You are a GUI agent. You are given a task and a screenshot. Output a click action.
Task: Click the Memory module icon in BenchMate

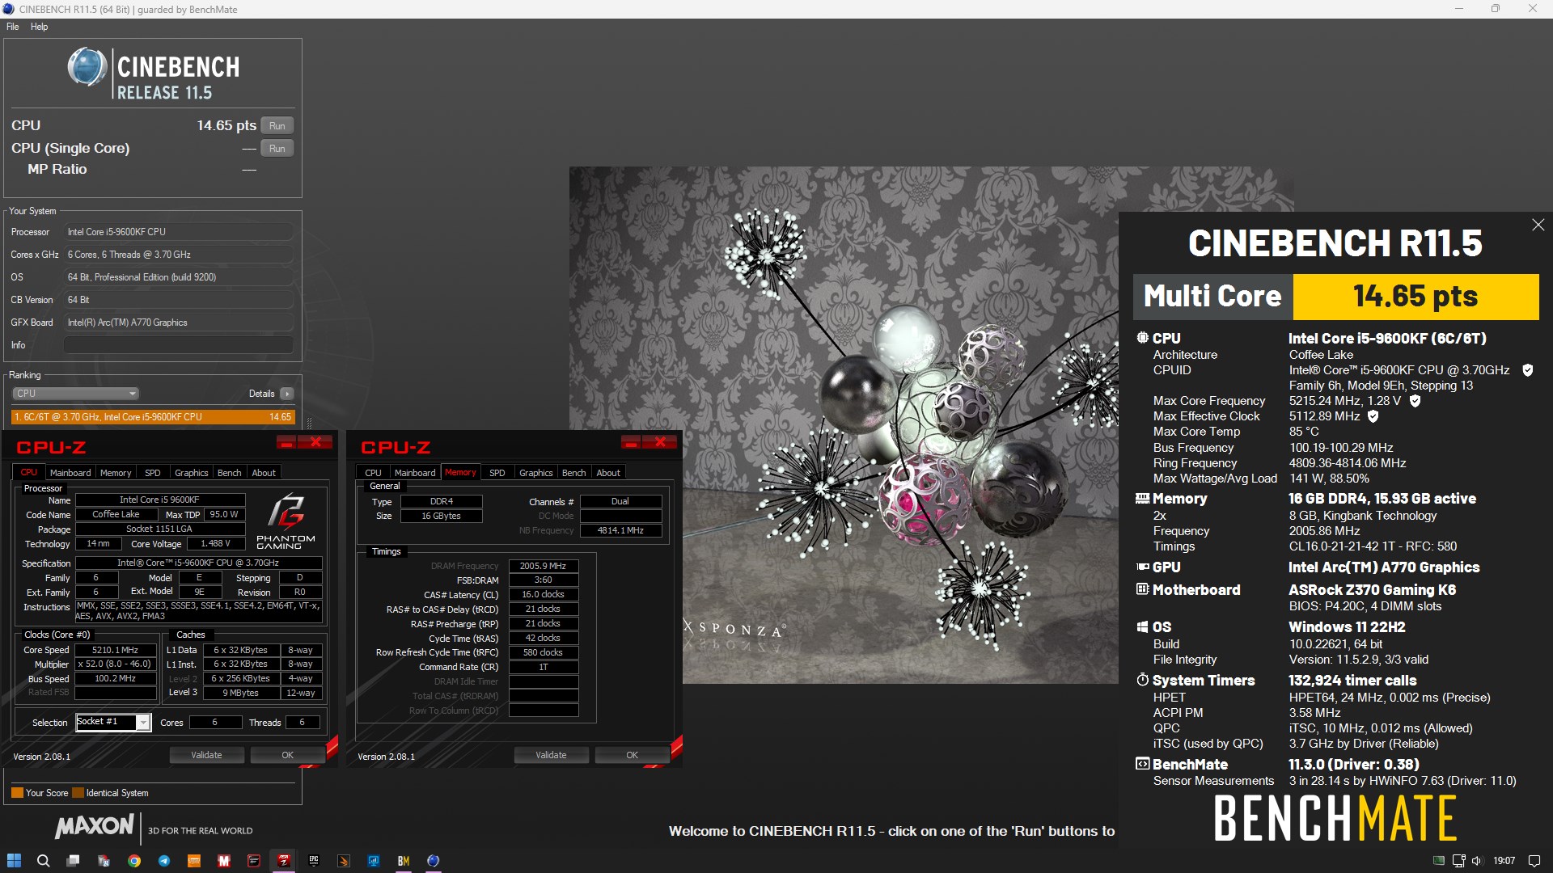tap(1142, 499)
